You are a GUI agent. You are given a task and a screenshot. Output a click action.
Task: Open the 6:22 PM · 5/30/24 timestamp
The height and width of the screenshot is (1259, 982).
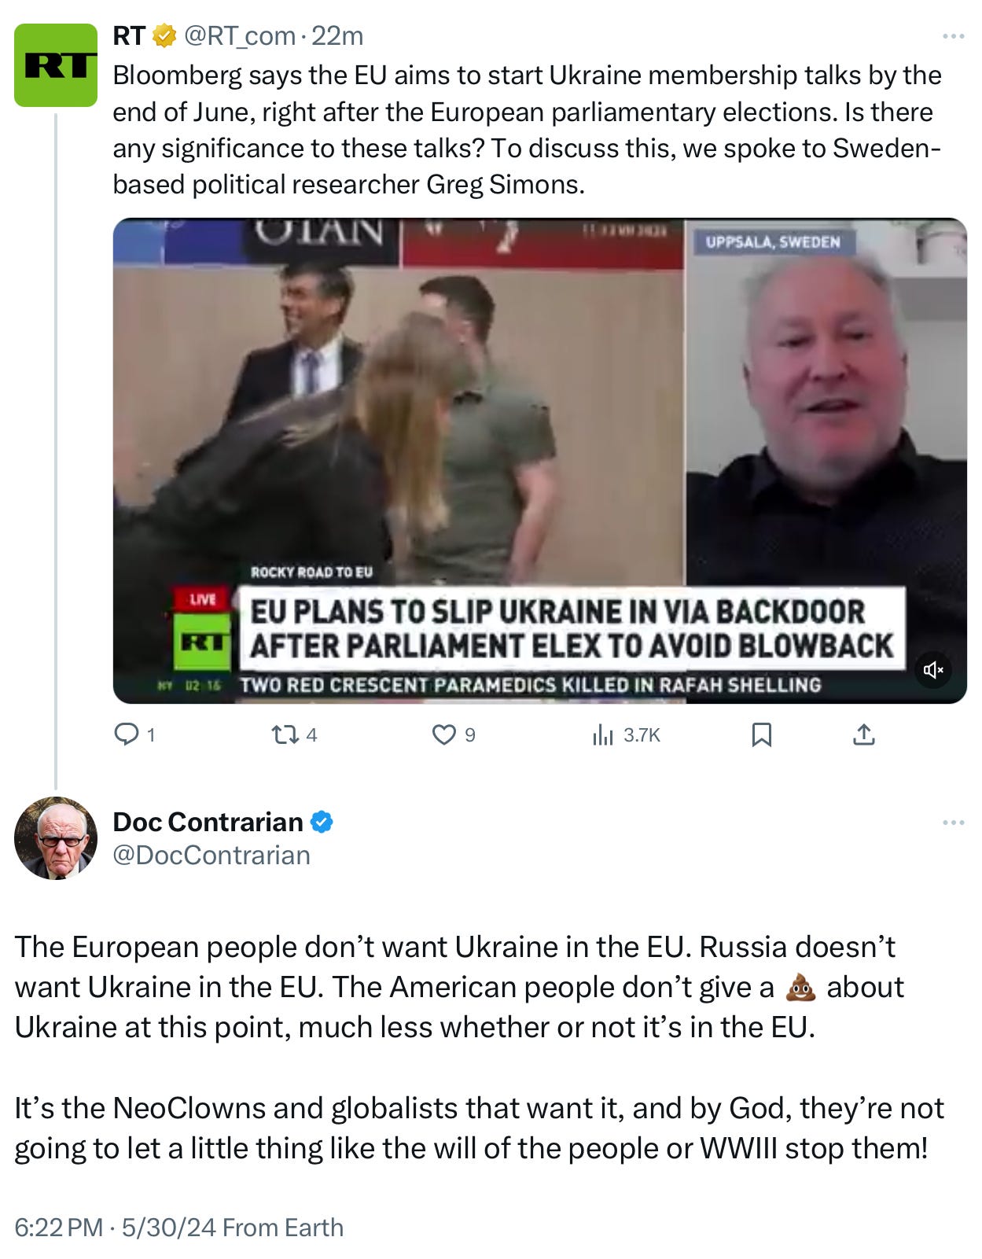(x=115, y=1228)
